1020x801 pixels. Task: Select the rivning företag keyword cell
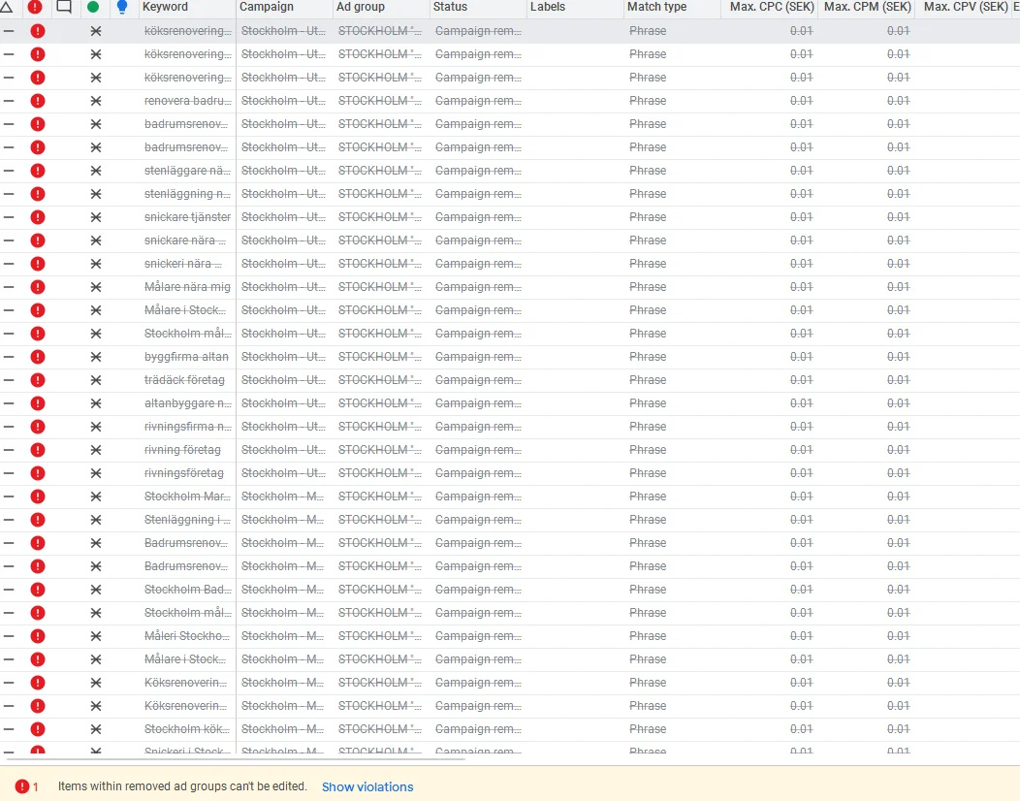click(183, 450)
